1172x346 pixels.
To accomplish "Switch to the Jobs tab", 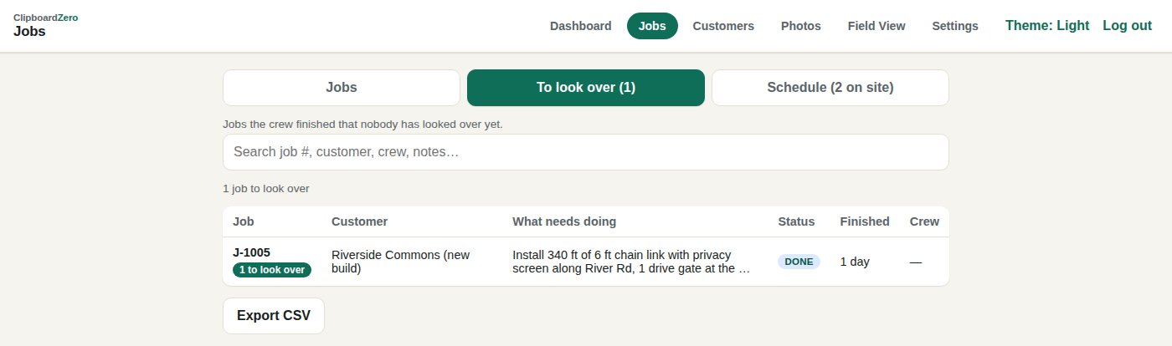I will coord(342,88).
